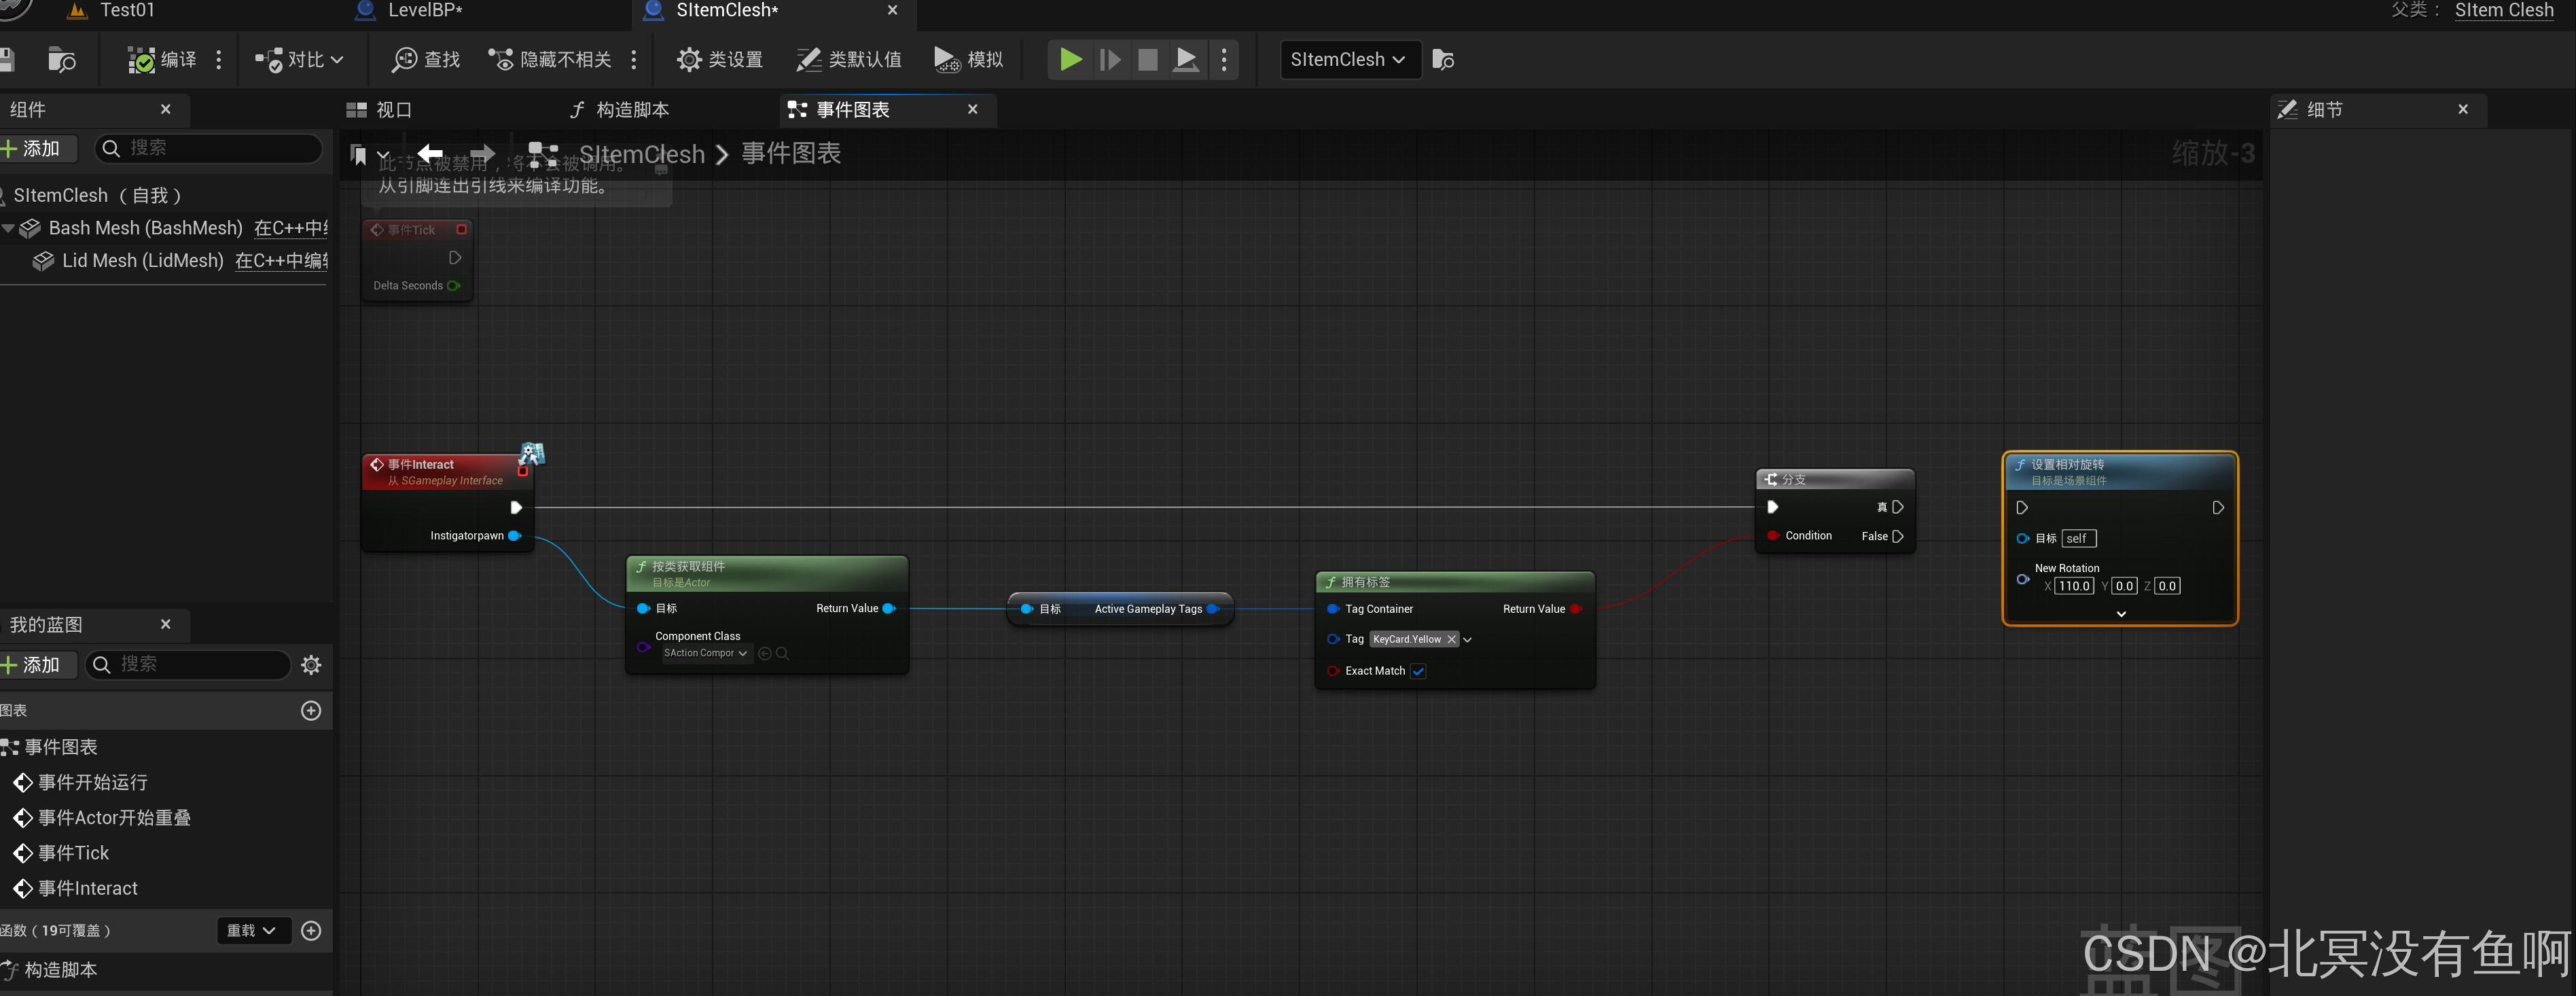
Task: Switch to the LevelBP tab
Action: pyautogui.click(x=424, y=11)
